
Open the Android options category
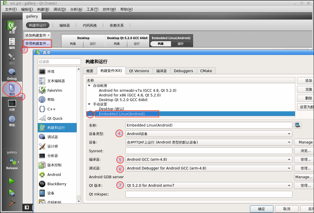tap(57, 174)
